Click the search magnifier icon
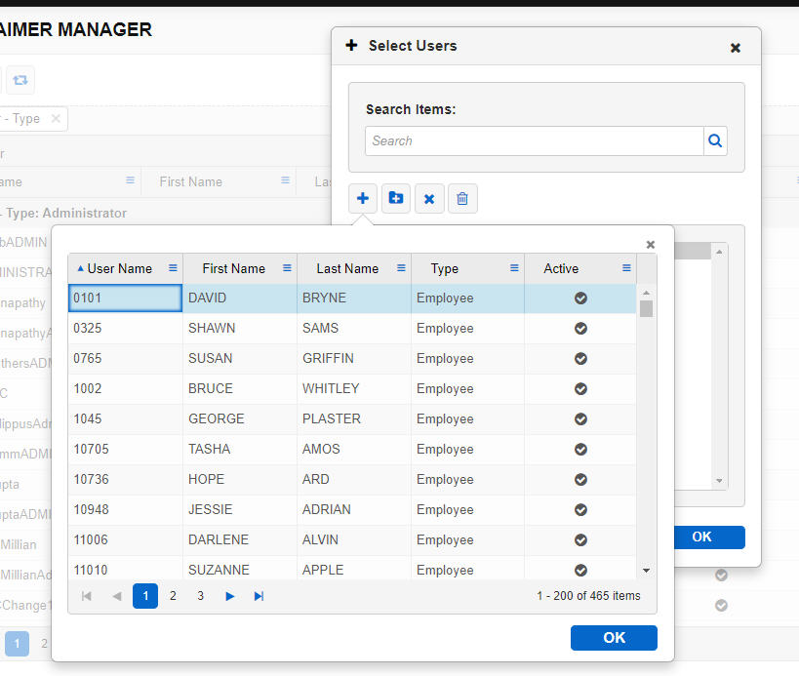Viewport: 799px width, 676px height. click(x=715, y=140)
